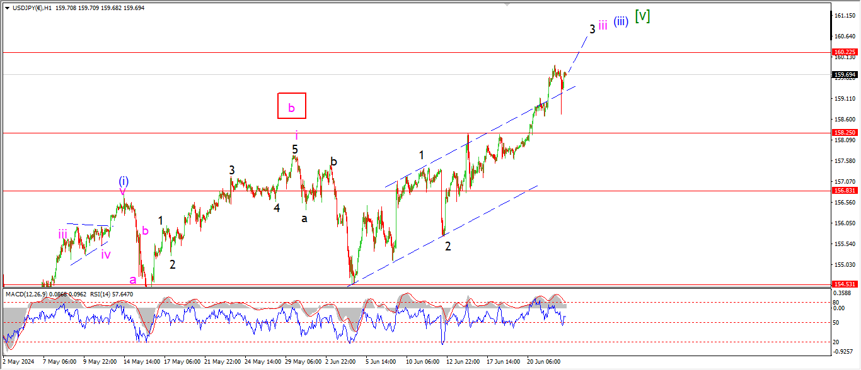Click the 158.250 price level tag
The height and width of the screenshot is (370, 861).
click(x=844, y=133)
